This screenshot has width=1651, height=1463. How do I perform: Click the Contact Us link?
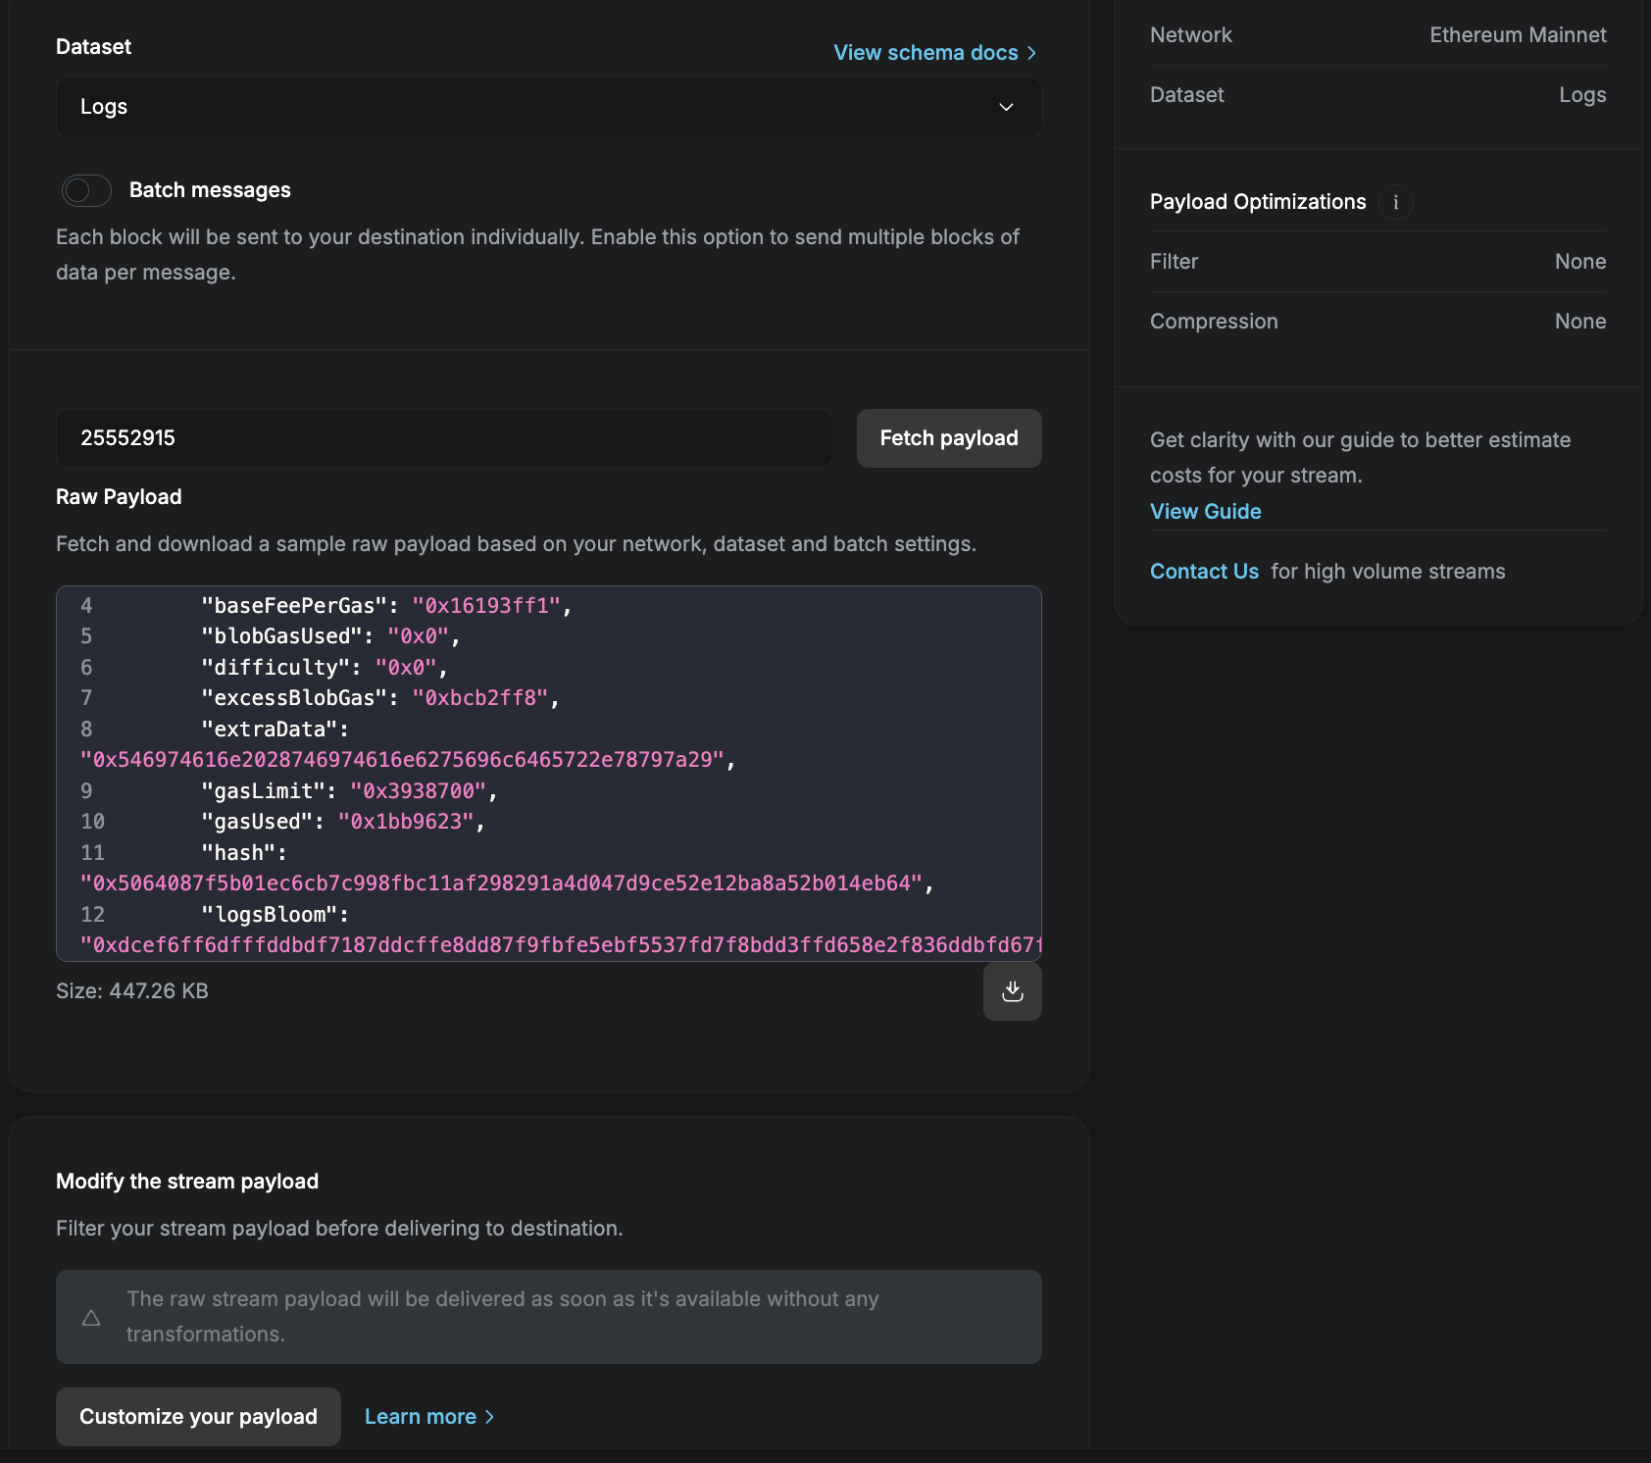(x=1204, y=572)
